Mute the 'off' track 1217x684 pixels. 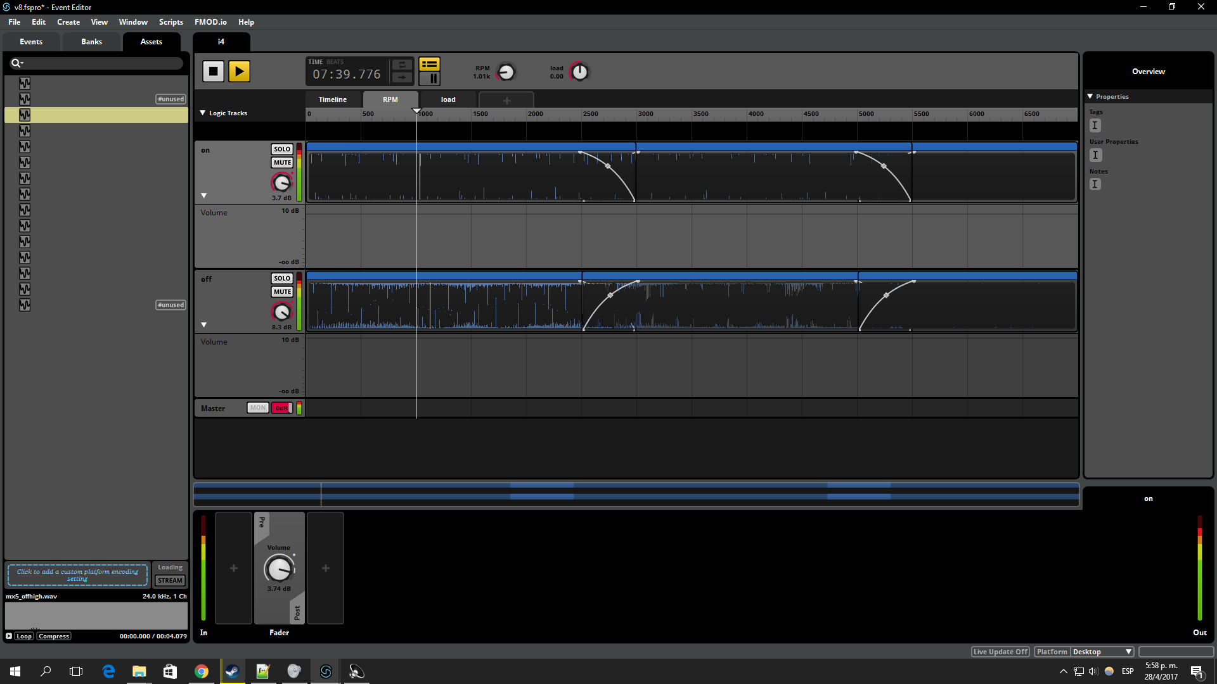click(282, 292)
